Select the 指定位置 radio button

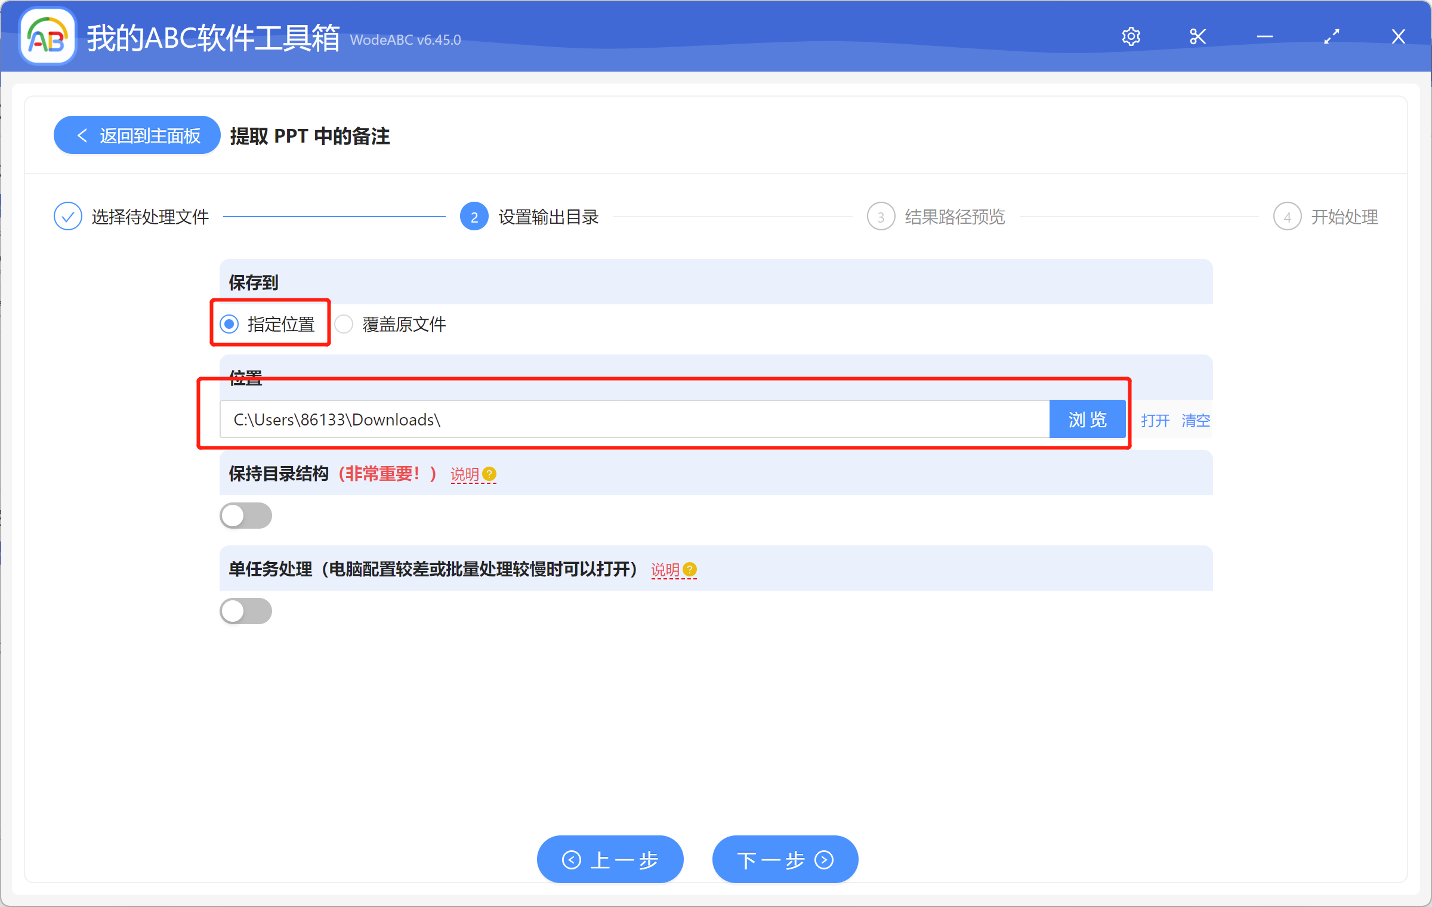tap(230, 324)
